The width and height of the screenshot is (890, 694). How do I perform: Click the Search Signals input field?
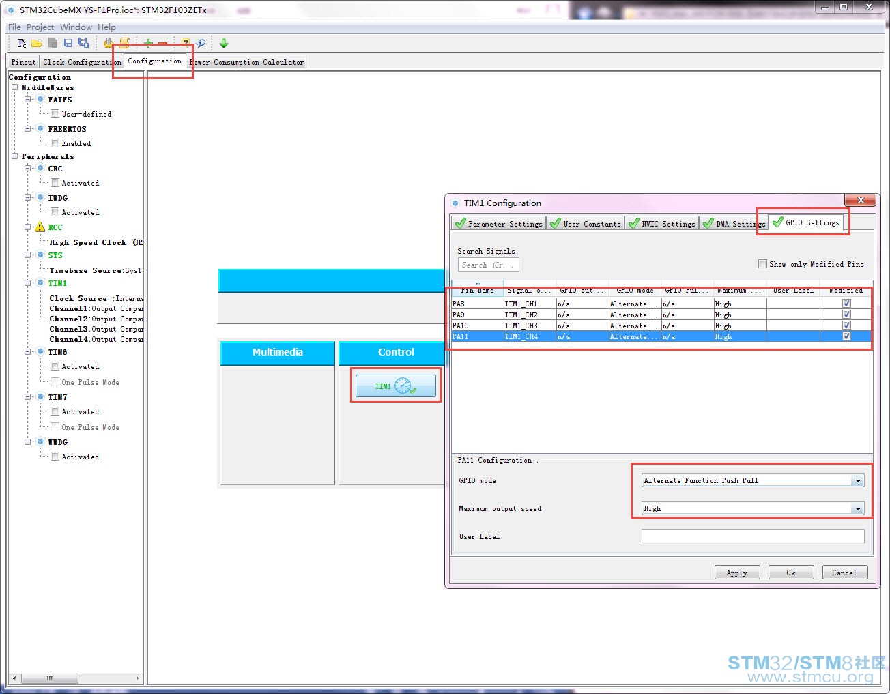point(488,265)
